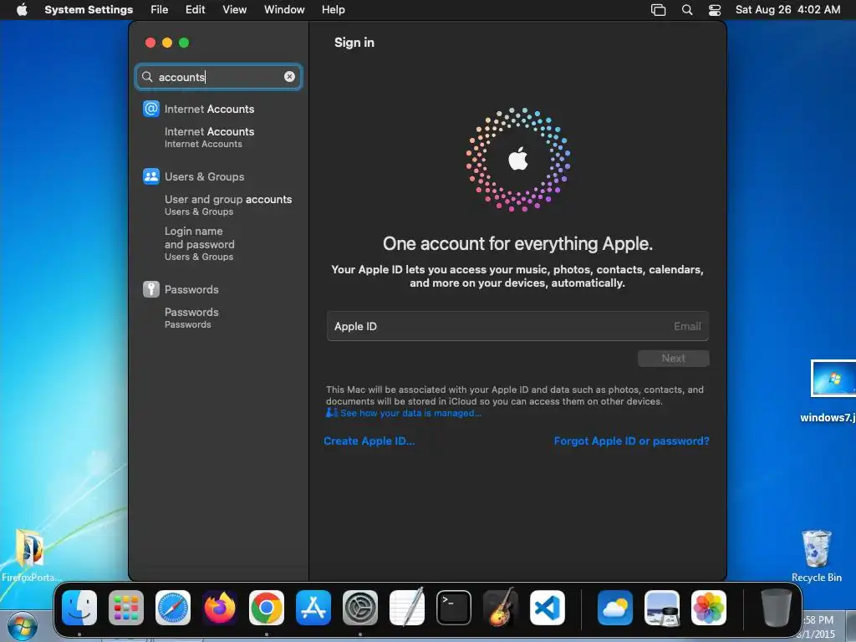Launch Safari from the dock
The height and width of the screenshot is (642, 856).
coord(173,608)
